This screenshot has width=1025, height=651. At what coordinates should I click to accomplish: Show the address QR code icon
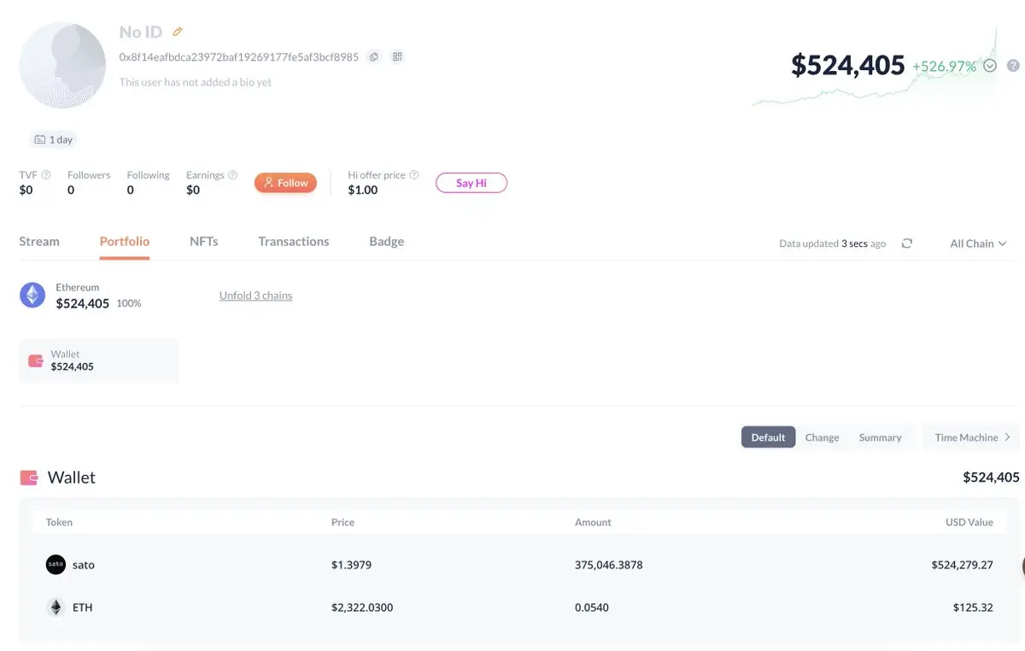pyautogui.click(x=397, y=57)
